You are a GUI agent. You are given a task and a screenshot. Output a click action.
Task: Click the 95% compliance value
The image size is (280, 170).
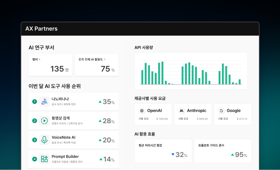click(x=241, y=155)
